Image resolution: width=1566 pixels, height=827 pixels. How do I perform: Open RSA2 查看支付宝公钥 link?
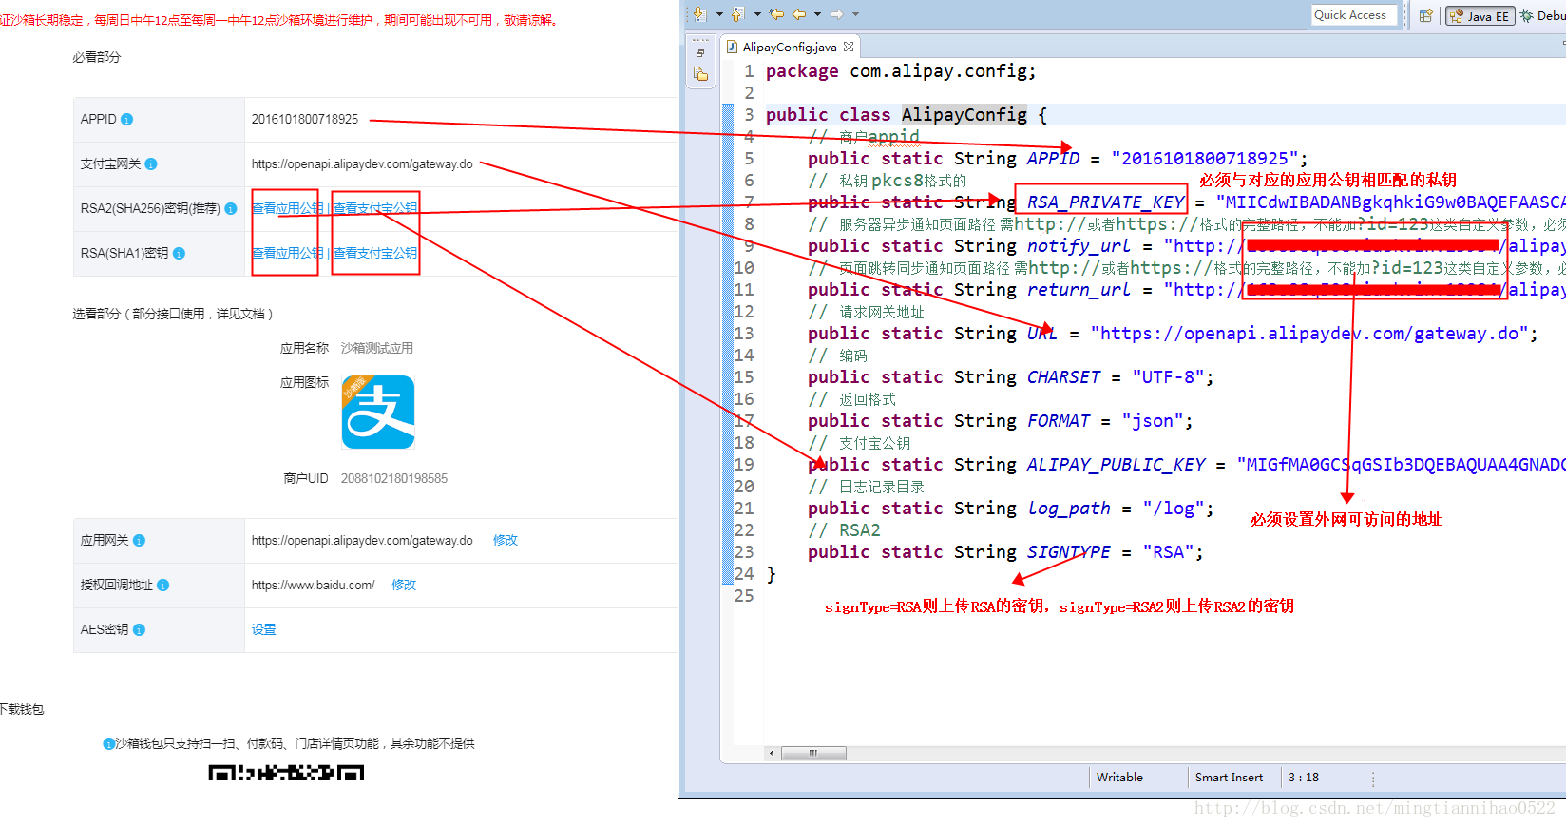[x=375, y=208]
